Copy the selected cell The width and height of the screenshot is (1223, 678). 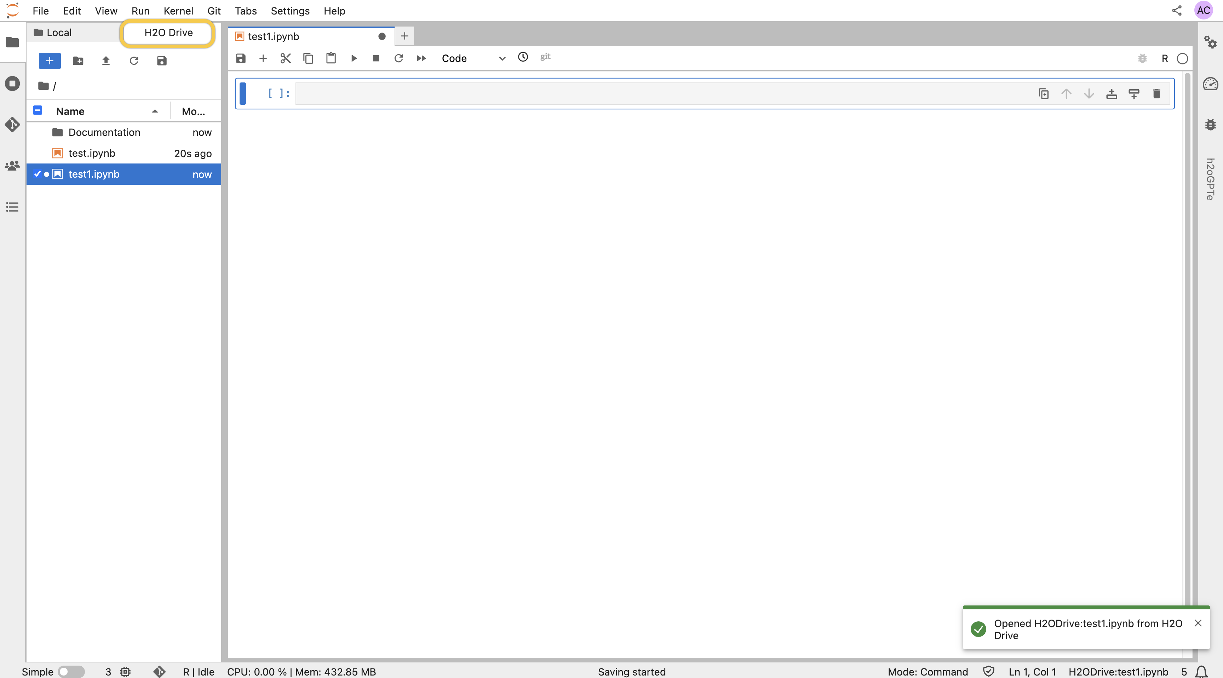pyautogui.click(x=308, y=58)
